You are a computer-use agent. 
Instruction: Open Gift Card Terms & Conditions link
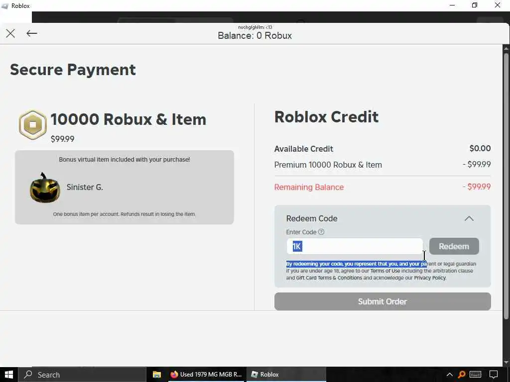tap(329, 278)
